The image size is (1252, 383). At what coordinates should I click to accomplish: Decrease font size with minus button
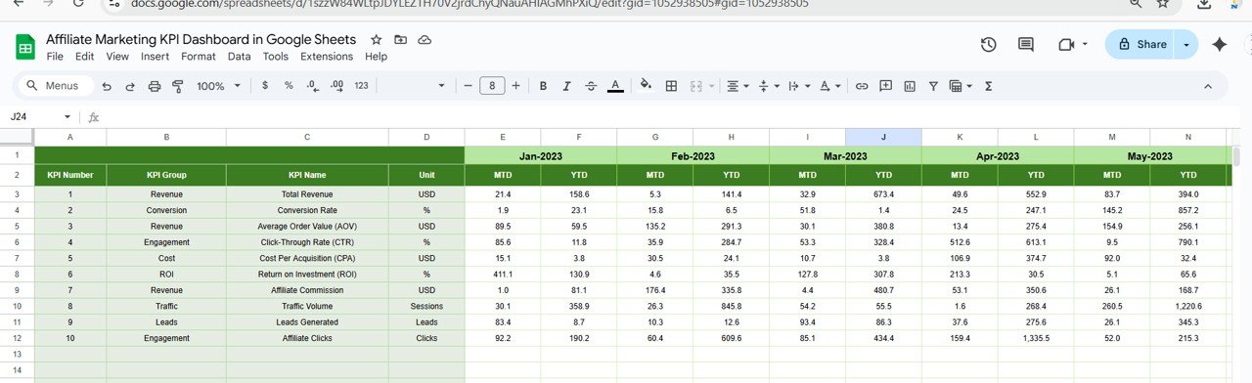pyautogui.click(x=468, y=86)
